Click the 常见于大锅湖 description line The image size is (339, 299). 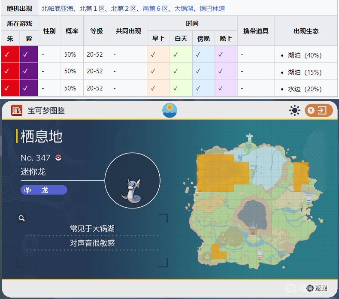click(92, 229)
